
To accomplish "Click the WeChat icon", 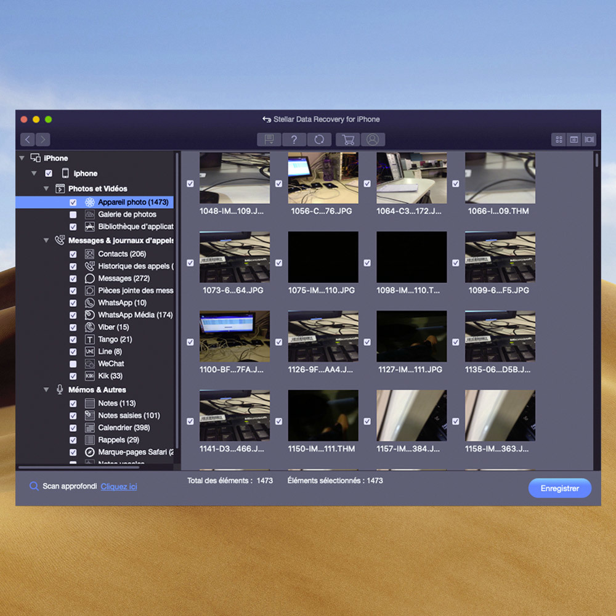I will 89,364.
